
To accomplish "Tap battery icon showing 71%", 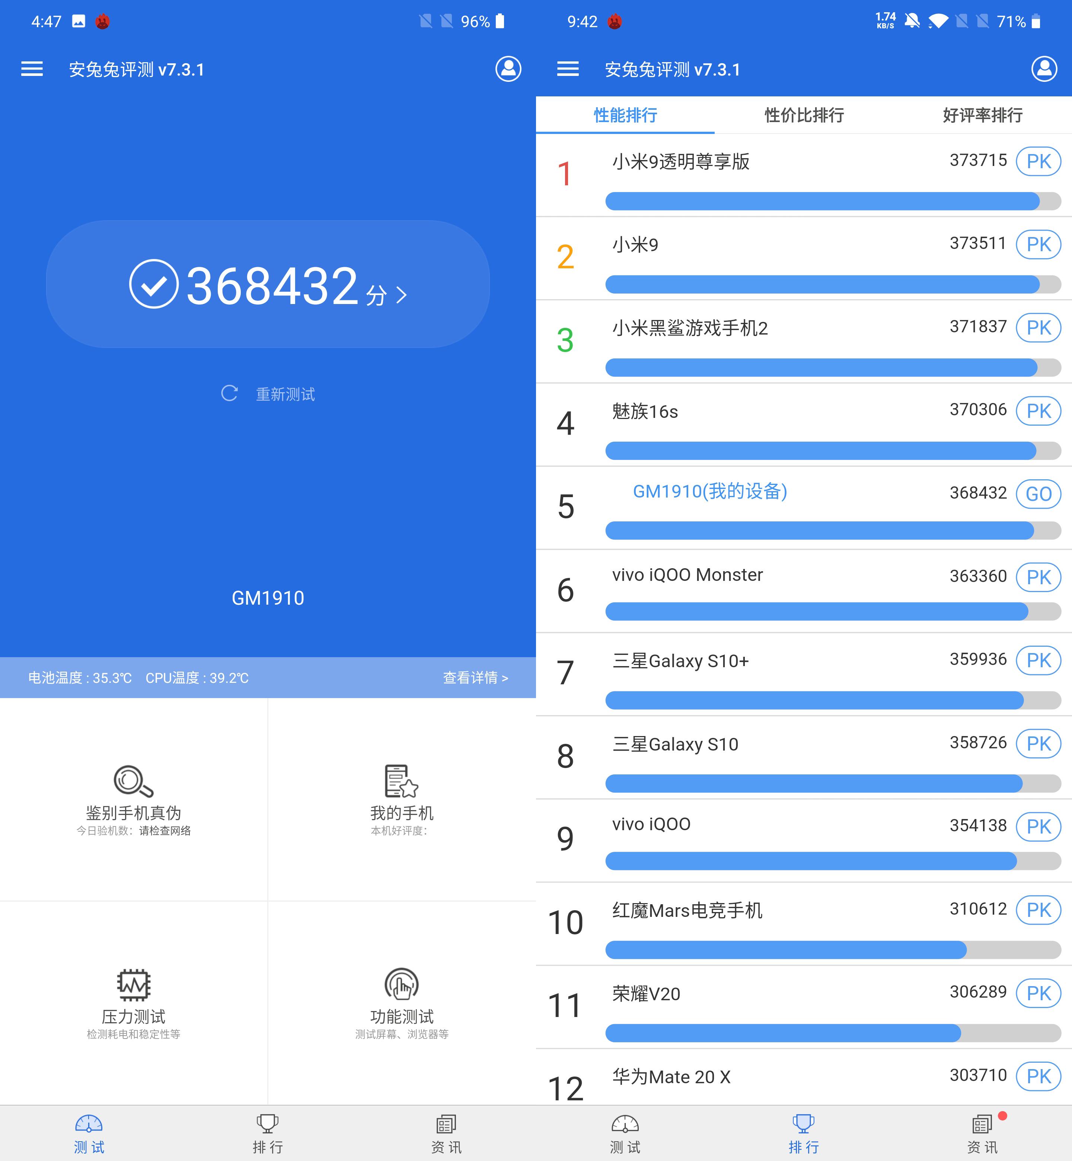I will point(1036,22).
